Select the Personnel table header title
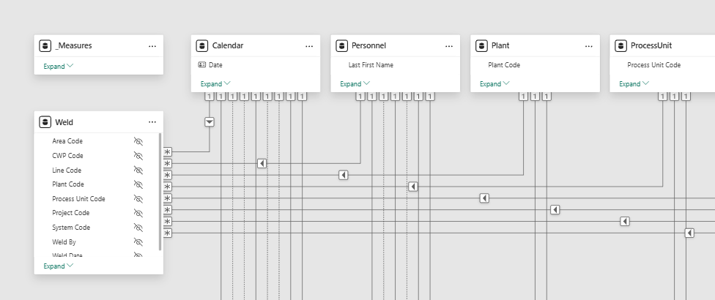Viewport: 715px width, 300px height. 369,46
